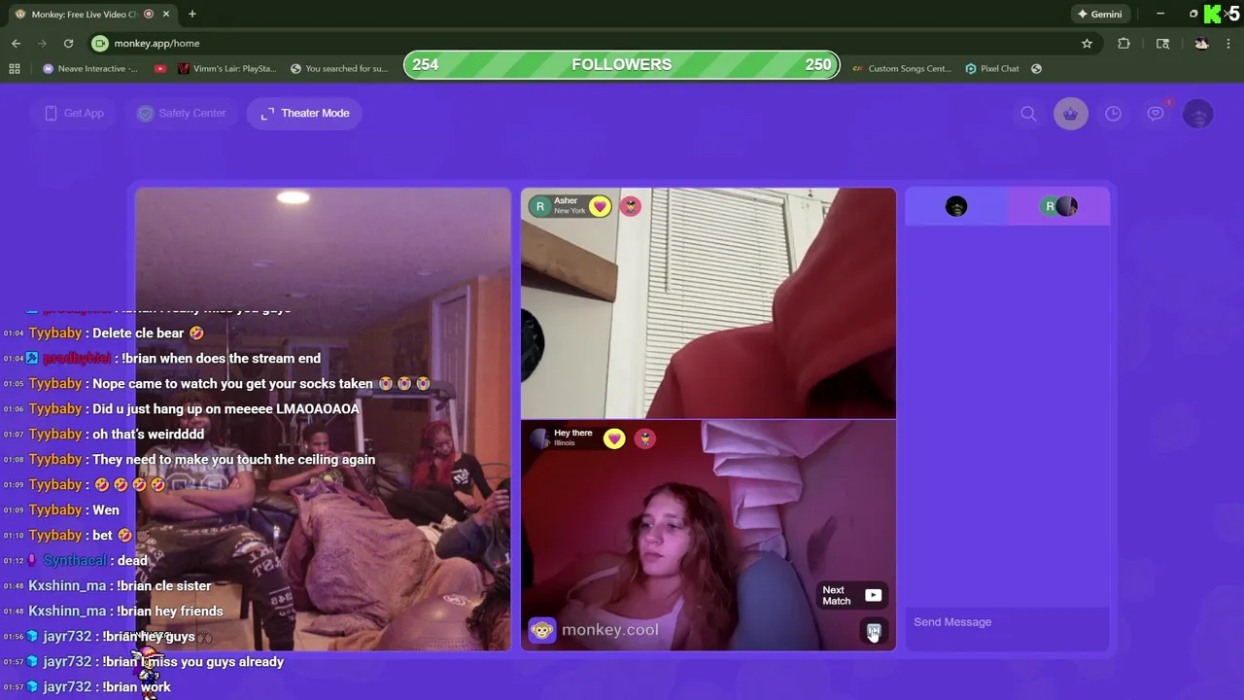
Task: Click the FOLLOWERS progress bar overlay
Action: tap(622, 64)
